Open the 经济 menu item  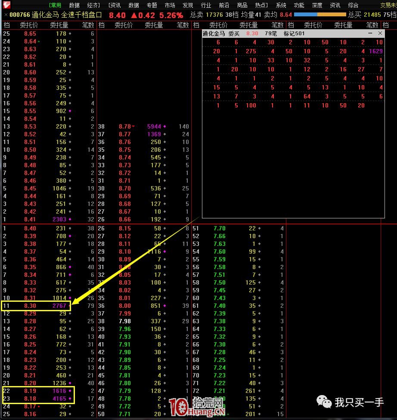[x=93, y=5]
